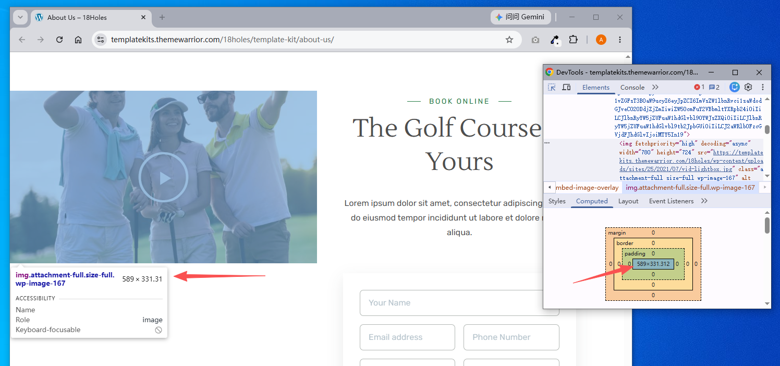Open the DevTools three-dot customize menu
Viewport: 780px width, 366px height.
click(x=762, y=87)
